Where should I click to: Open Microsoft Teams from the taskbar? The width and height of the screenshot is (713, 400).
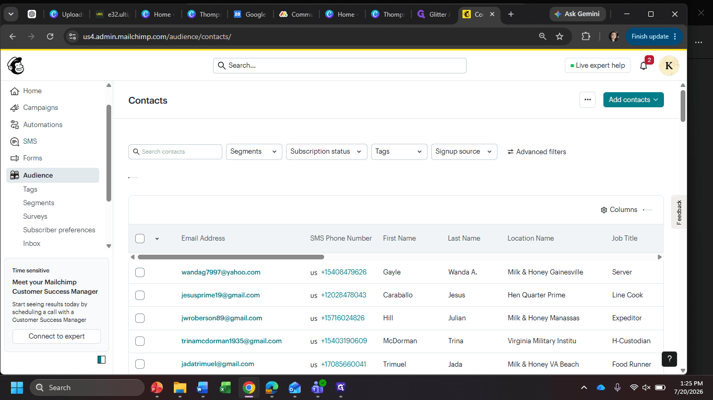coord(318,387)
